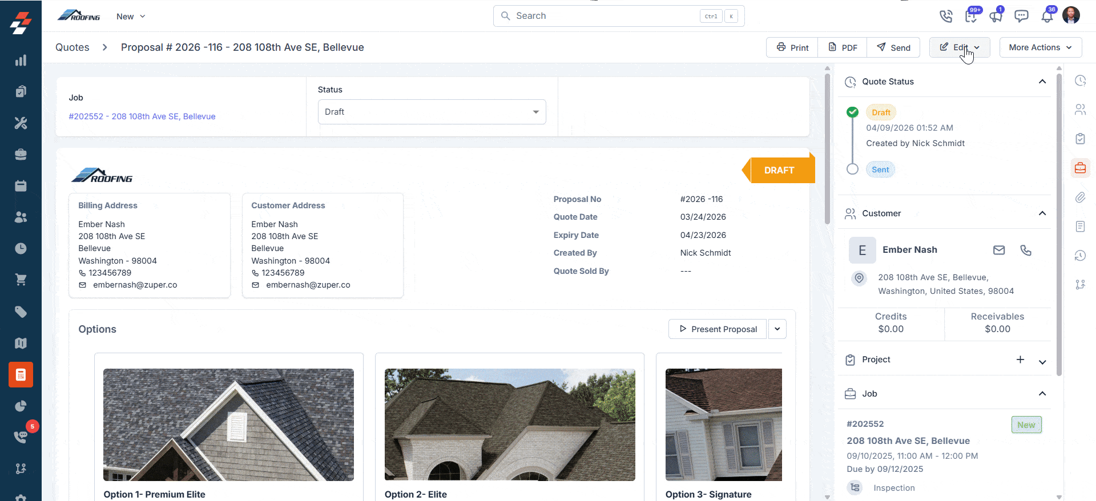Add a project with the plus icon
The width and height of the screenshot is (1096, 501).
coord(1020,359)
